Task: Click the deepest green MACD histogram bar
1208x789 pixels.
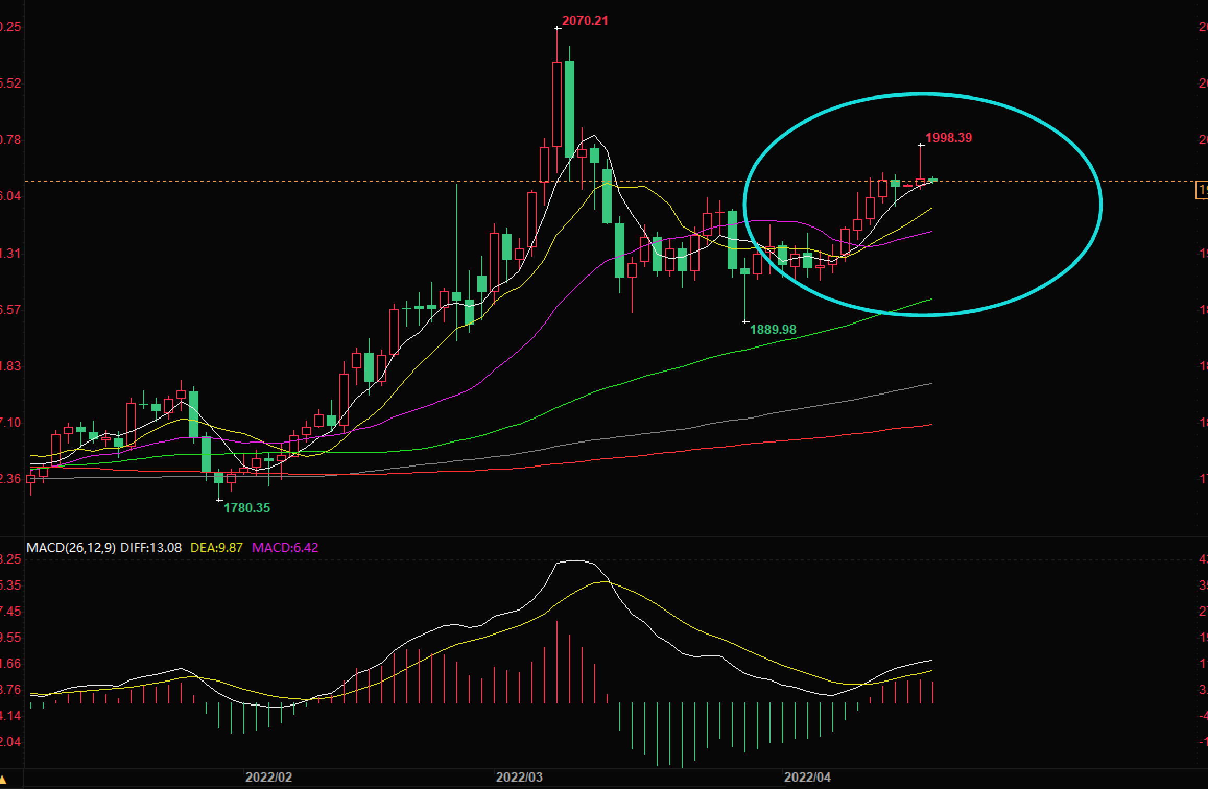Action: point(682,735)
